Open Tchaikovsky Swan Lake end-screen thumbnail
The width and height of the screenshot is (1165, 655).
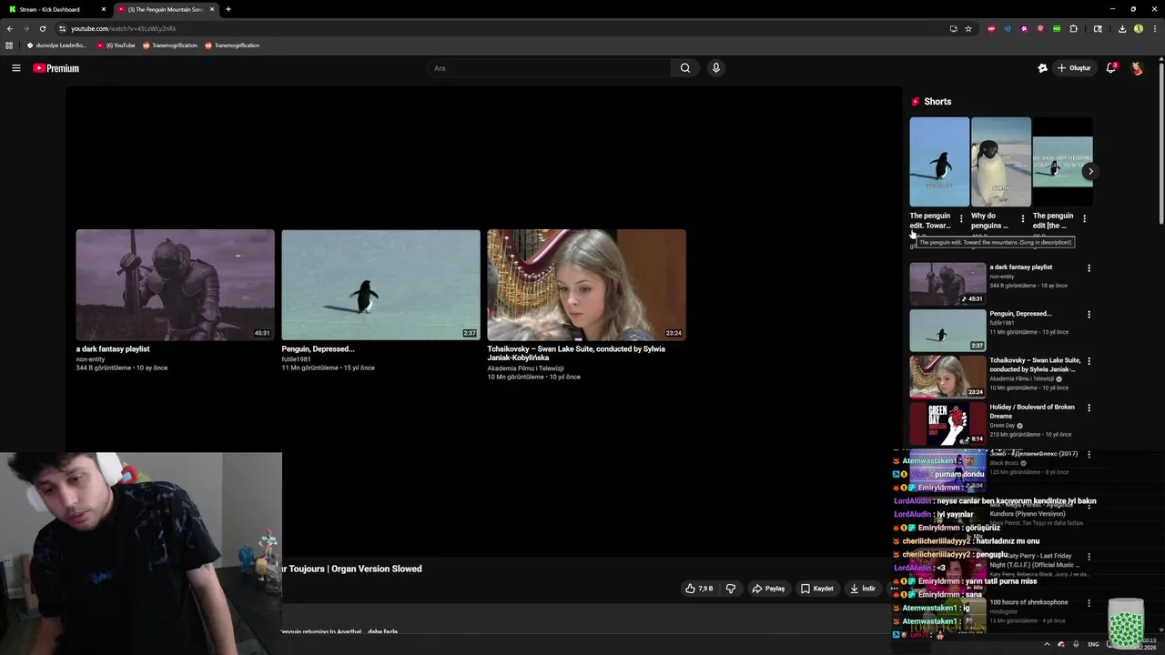point(586,285)
